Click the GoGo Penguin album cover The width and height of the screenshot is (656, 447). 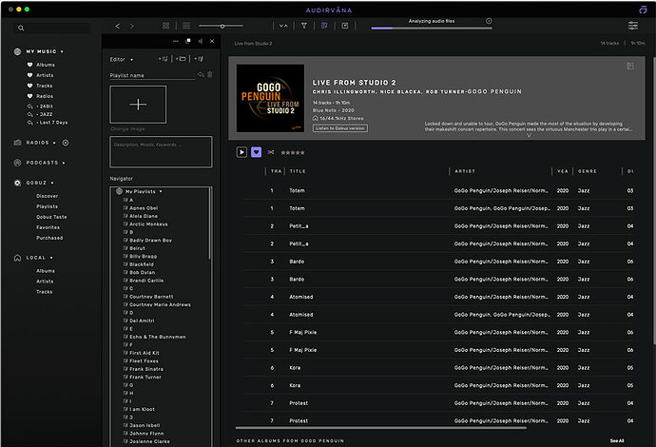click(x=270, y=98)
